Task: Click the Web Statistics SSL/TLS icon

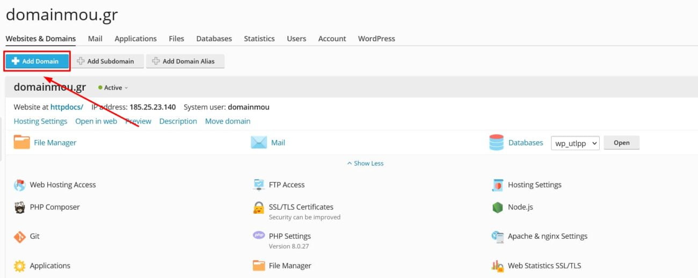Action: coord(497,266)
